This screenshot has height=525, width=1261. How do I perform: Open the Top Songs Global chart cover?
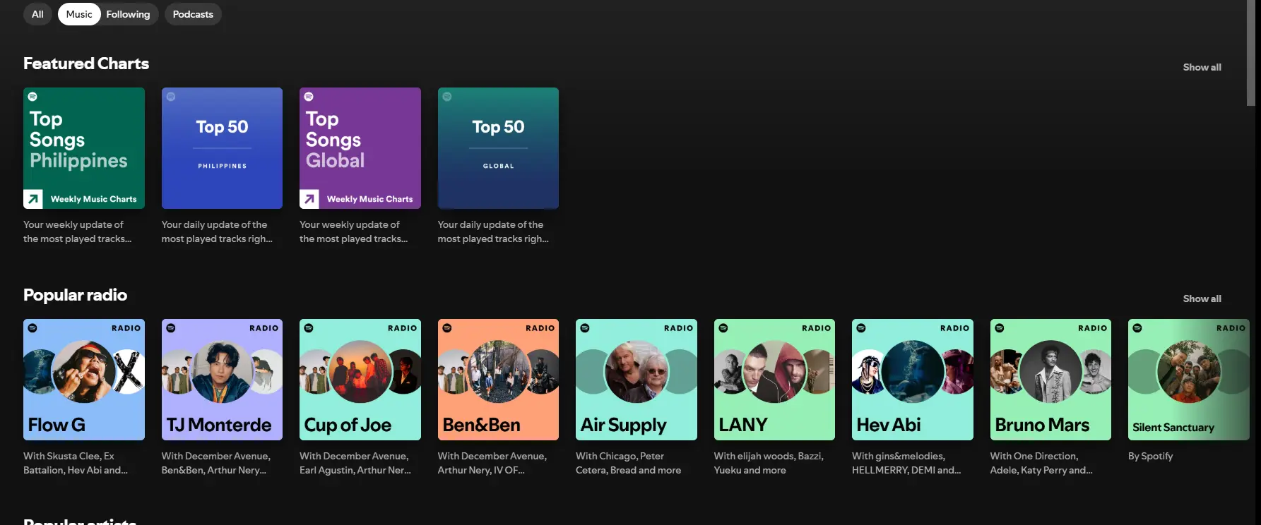pos(360,148)
